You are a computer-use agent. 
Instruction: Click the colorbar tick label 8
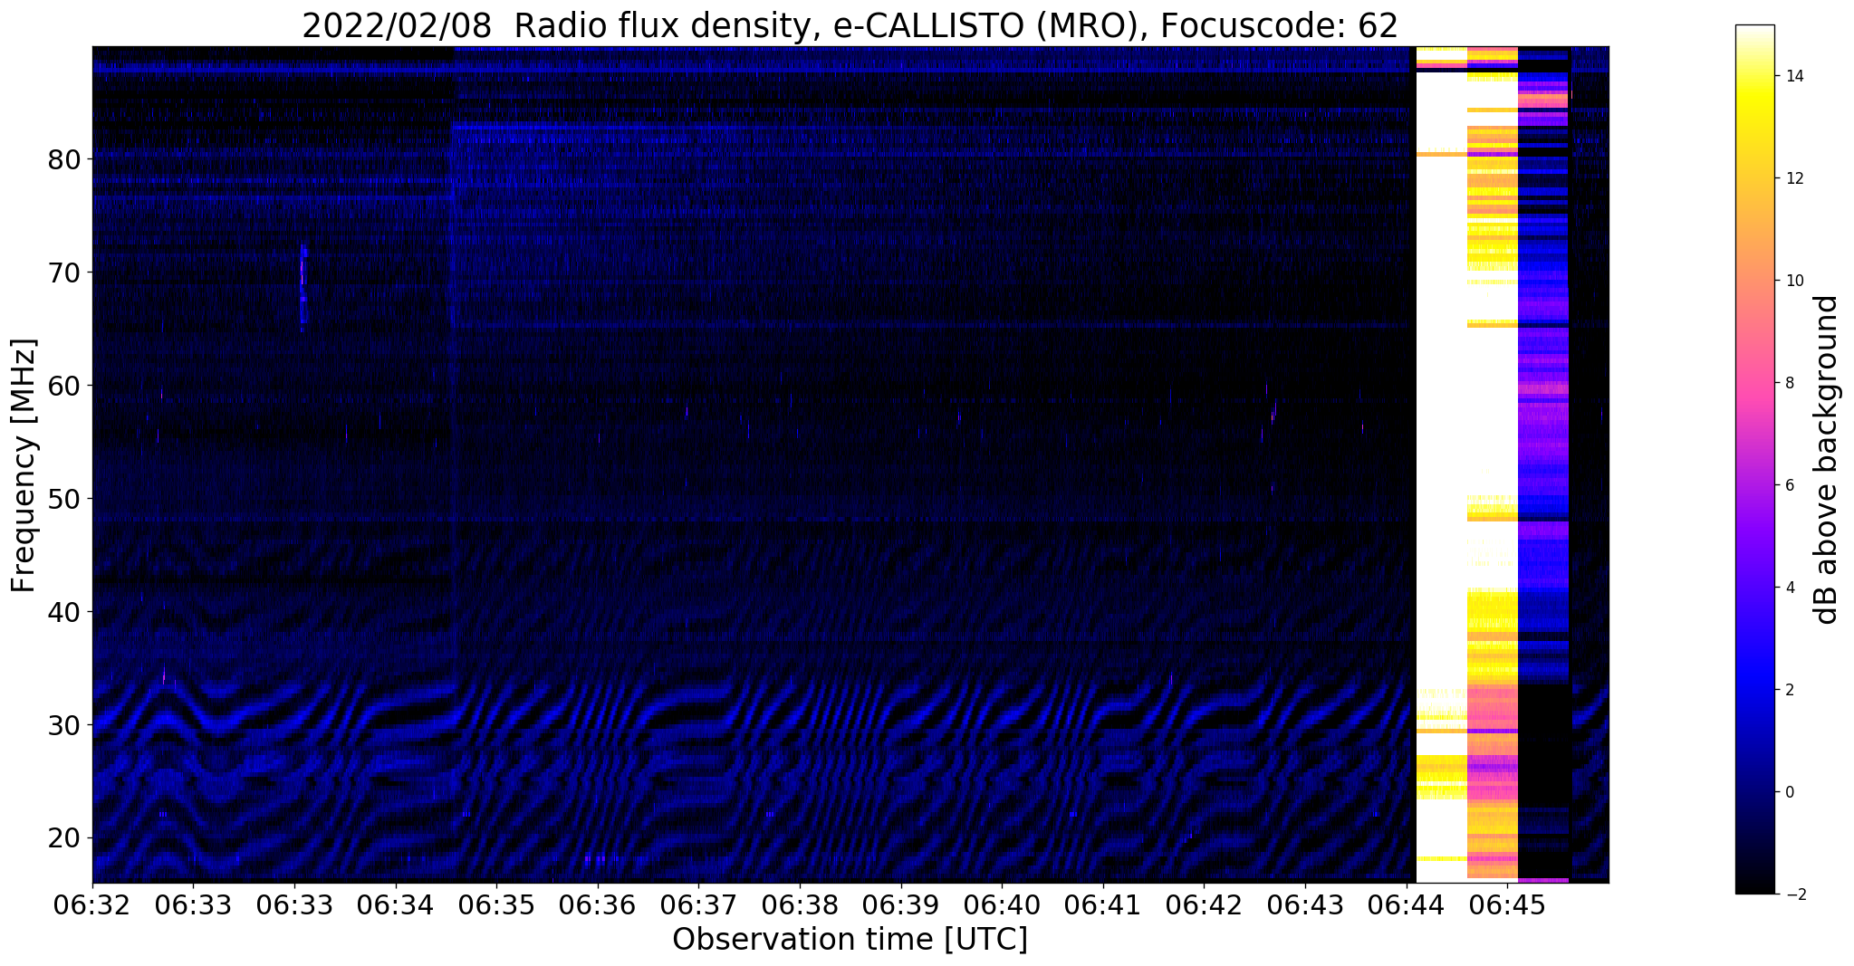pyautogui.click(x=1789, y=383)
